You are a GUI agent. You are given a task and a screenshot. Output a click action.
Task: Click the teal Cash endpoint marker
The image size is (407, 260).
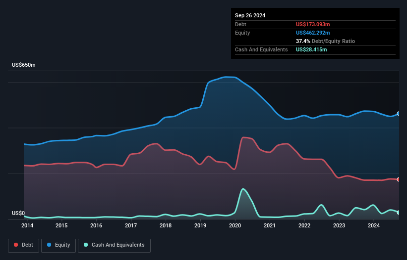click(399, 213)
